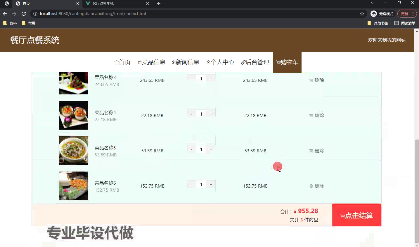
Task: Decrease quantity of 菜品名称5
Action: (191, 149)
